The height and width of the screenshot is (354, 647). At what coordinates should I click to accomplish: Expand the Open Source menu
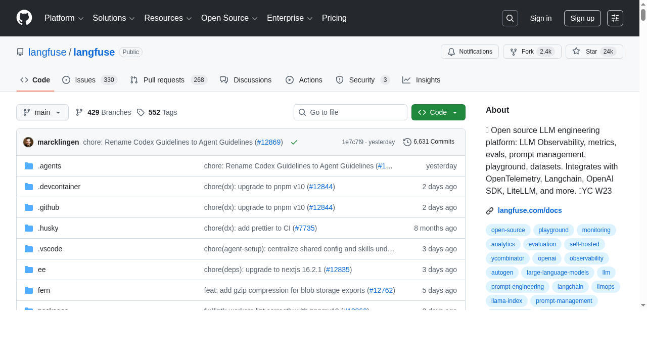[x=229, y=18]
